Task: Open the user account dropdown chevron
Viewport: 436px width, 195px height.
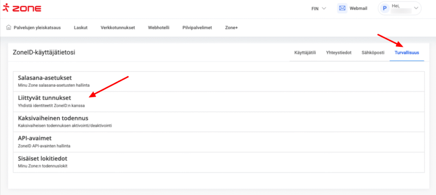Action: click(x=416, y=8)
